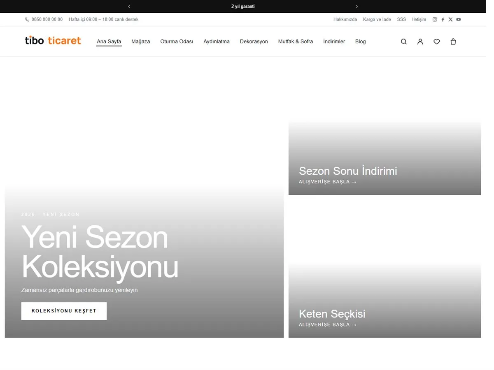
Task: Open the shopping bag cart
Action: pos(453,42)
